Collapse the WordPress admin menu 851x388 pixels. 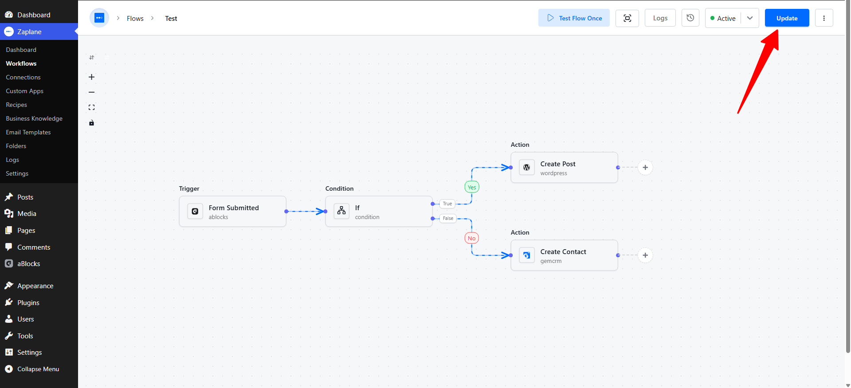(39, 369)
